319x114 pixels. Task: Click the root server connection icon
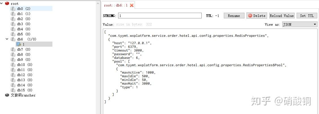click(x=7, y=3)
